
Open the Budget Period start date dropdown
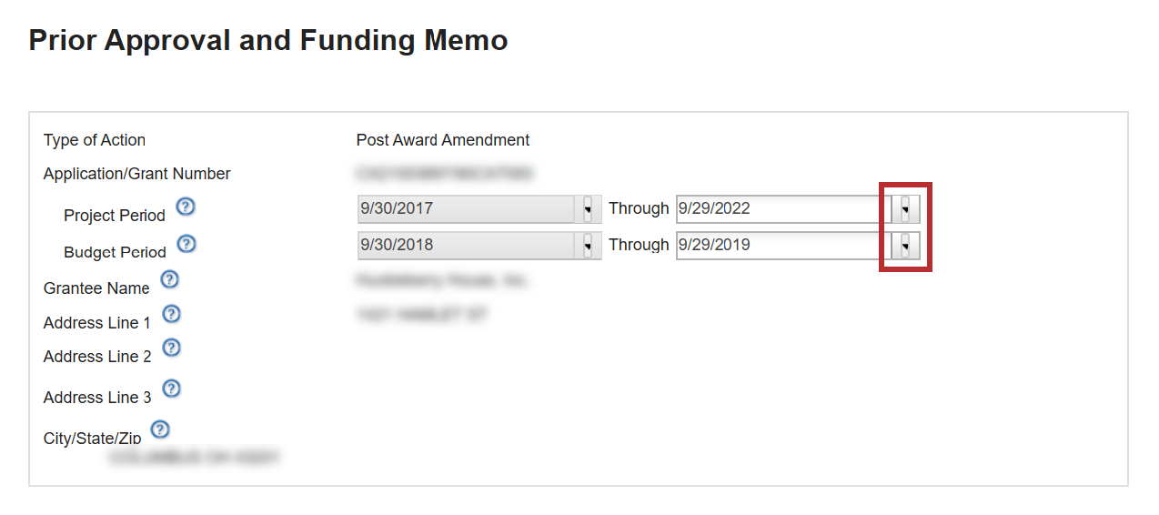[x=588, y=246]
